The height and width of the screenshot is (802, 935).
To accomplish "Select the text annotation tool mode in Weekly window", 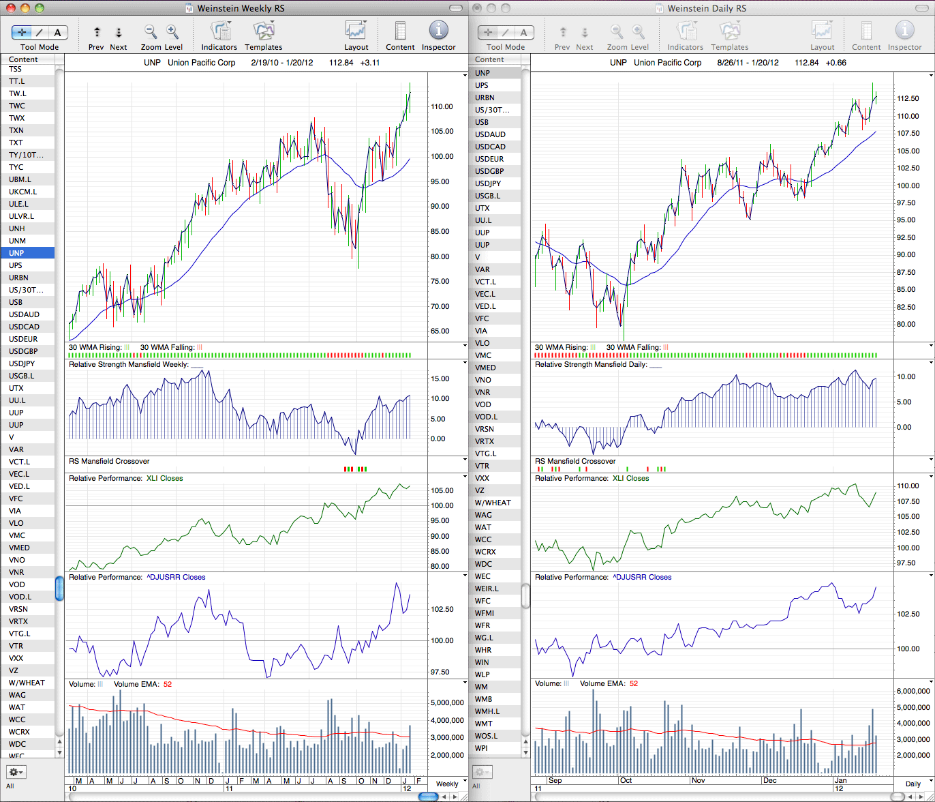I will click(x=58, y=32).
